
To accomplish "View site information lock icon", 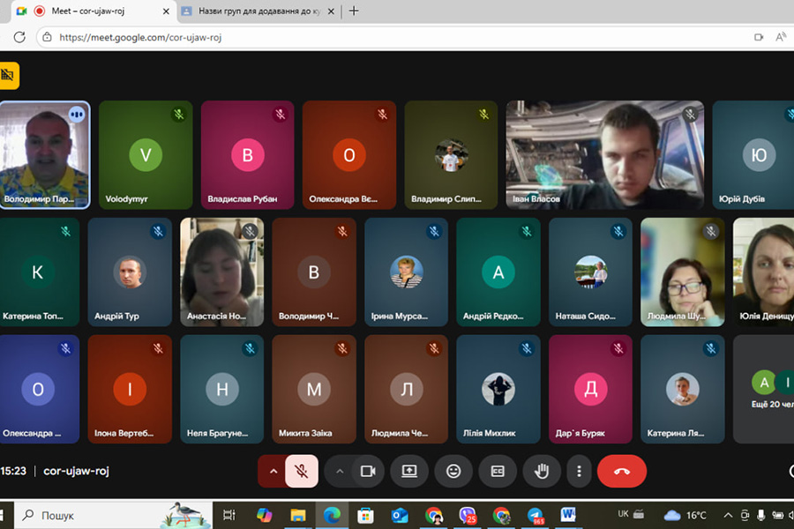I will 47,37.
